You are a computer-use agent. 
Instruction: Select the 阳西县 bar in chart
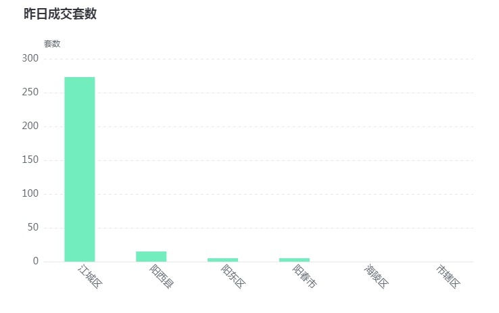pos(151,257)
